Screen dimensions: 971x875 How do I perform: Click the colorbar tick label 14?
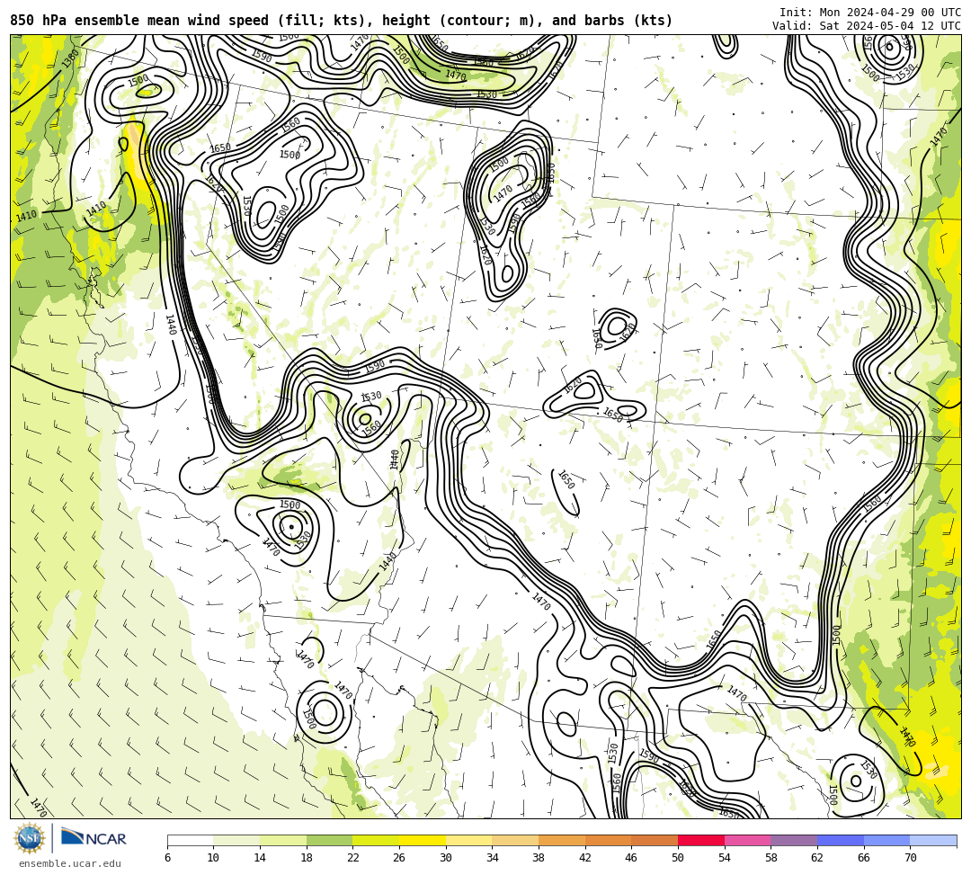(260, 858)
